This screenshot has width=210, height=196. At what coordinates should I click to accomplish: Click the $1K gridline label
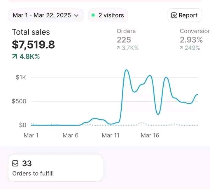tap(21, 77)
